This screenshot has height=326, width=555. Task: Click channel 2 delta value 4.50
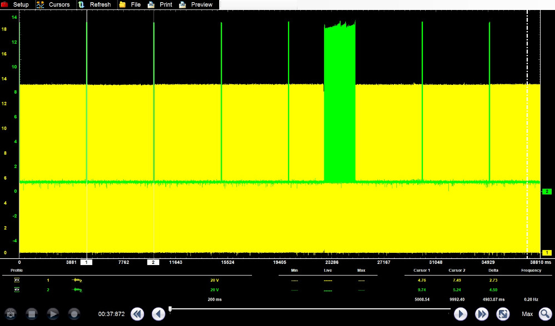click(x=493, y=289)
